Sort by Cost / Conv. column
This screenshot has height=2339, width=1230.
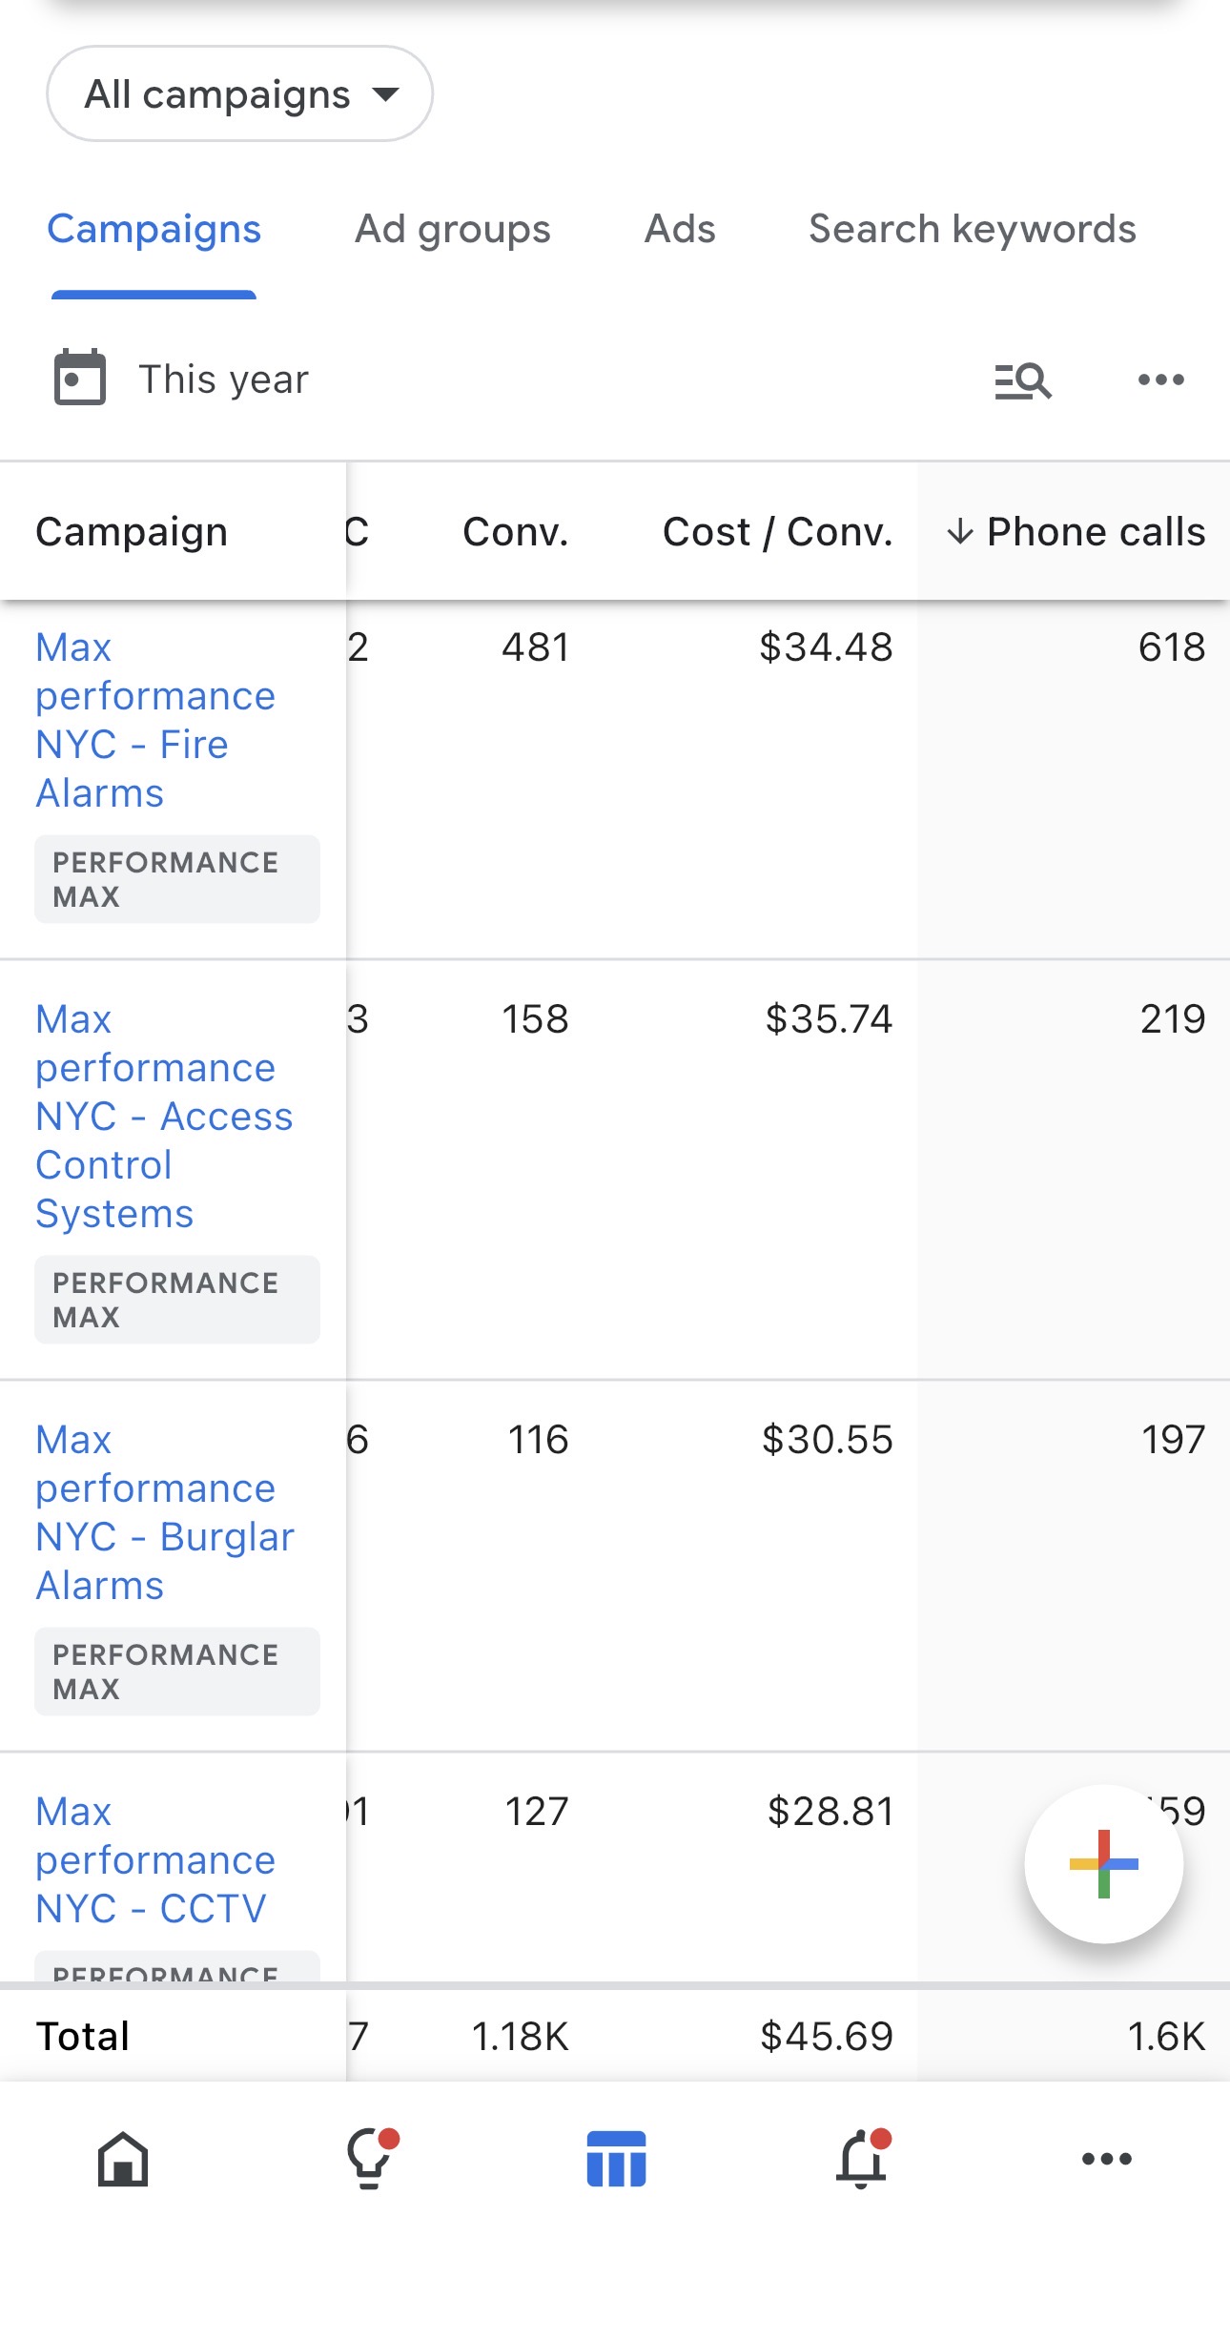coord(777,532)
